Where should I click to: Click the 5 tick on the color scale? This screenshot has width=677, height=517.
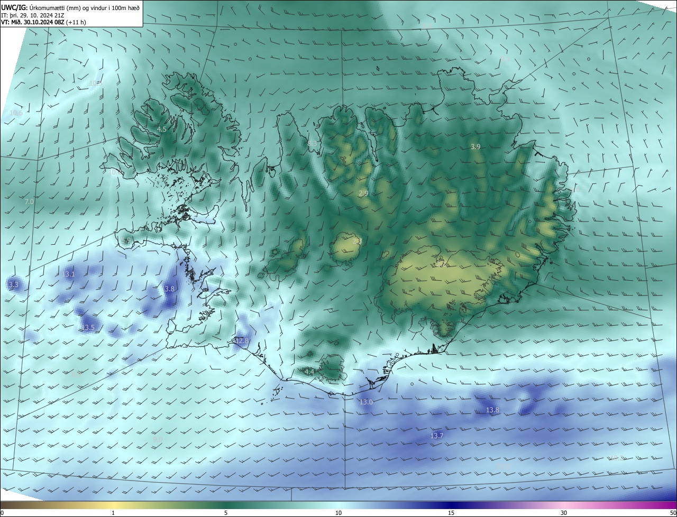click(x=226, y=513)
